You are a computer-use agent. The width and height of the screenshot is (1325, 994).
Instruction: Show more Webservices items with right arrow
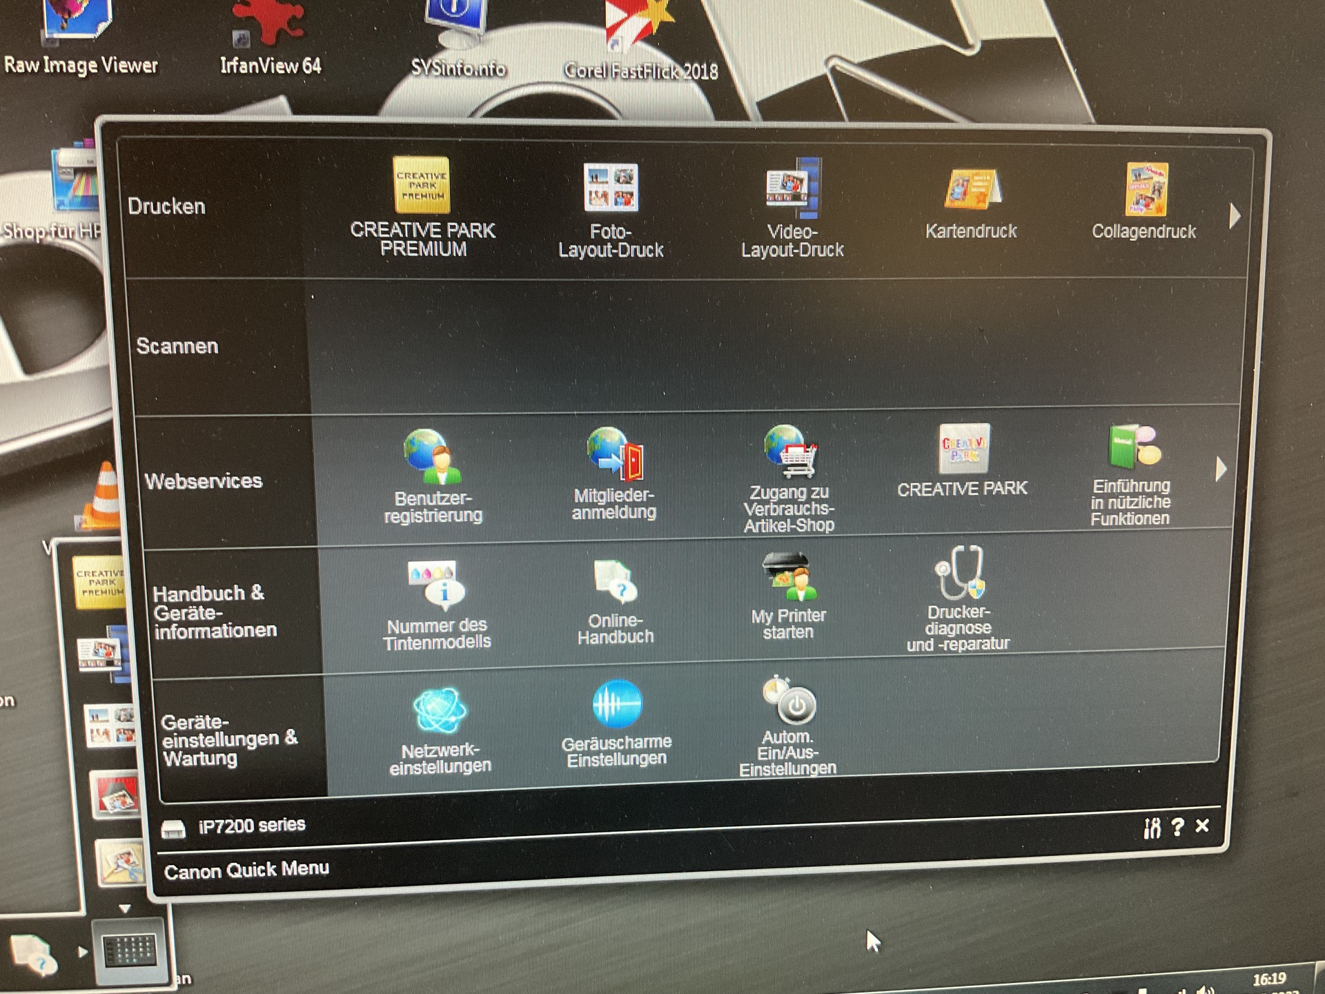tap(1221, 469)
